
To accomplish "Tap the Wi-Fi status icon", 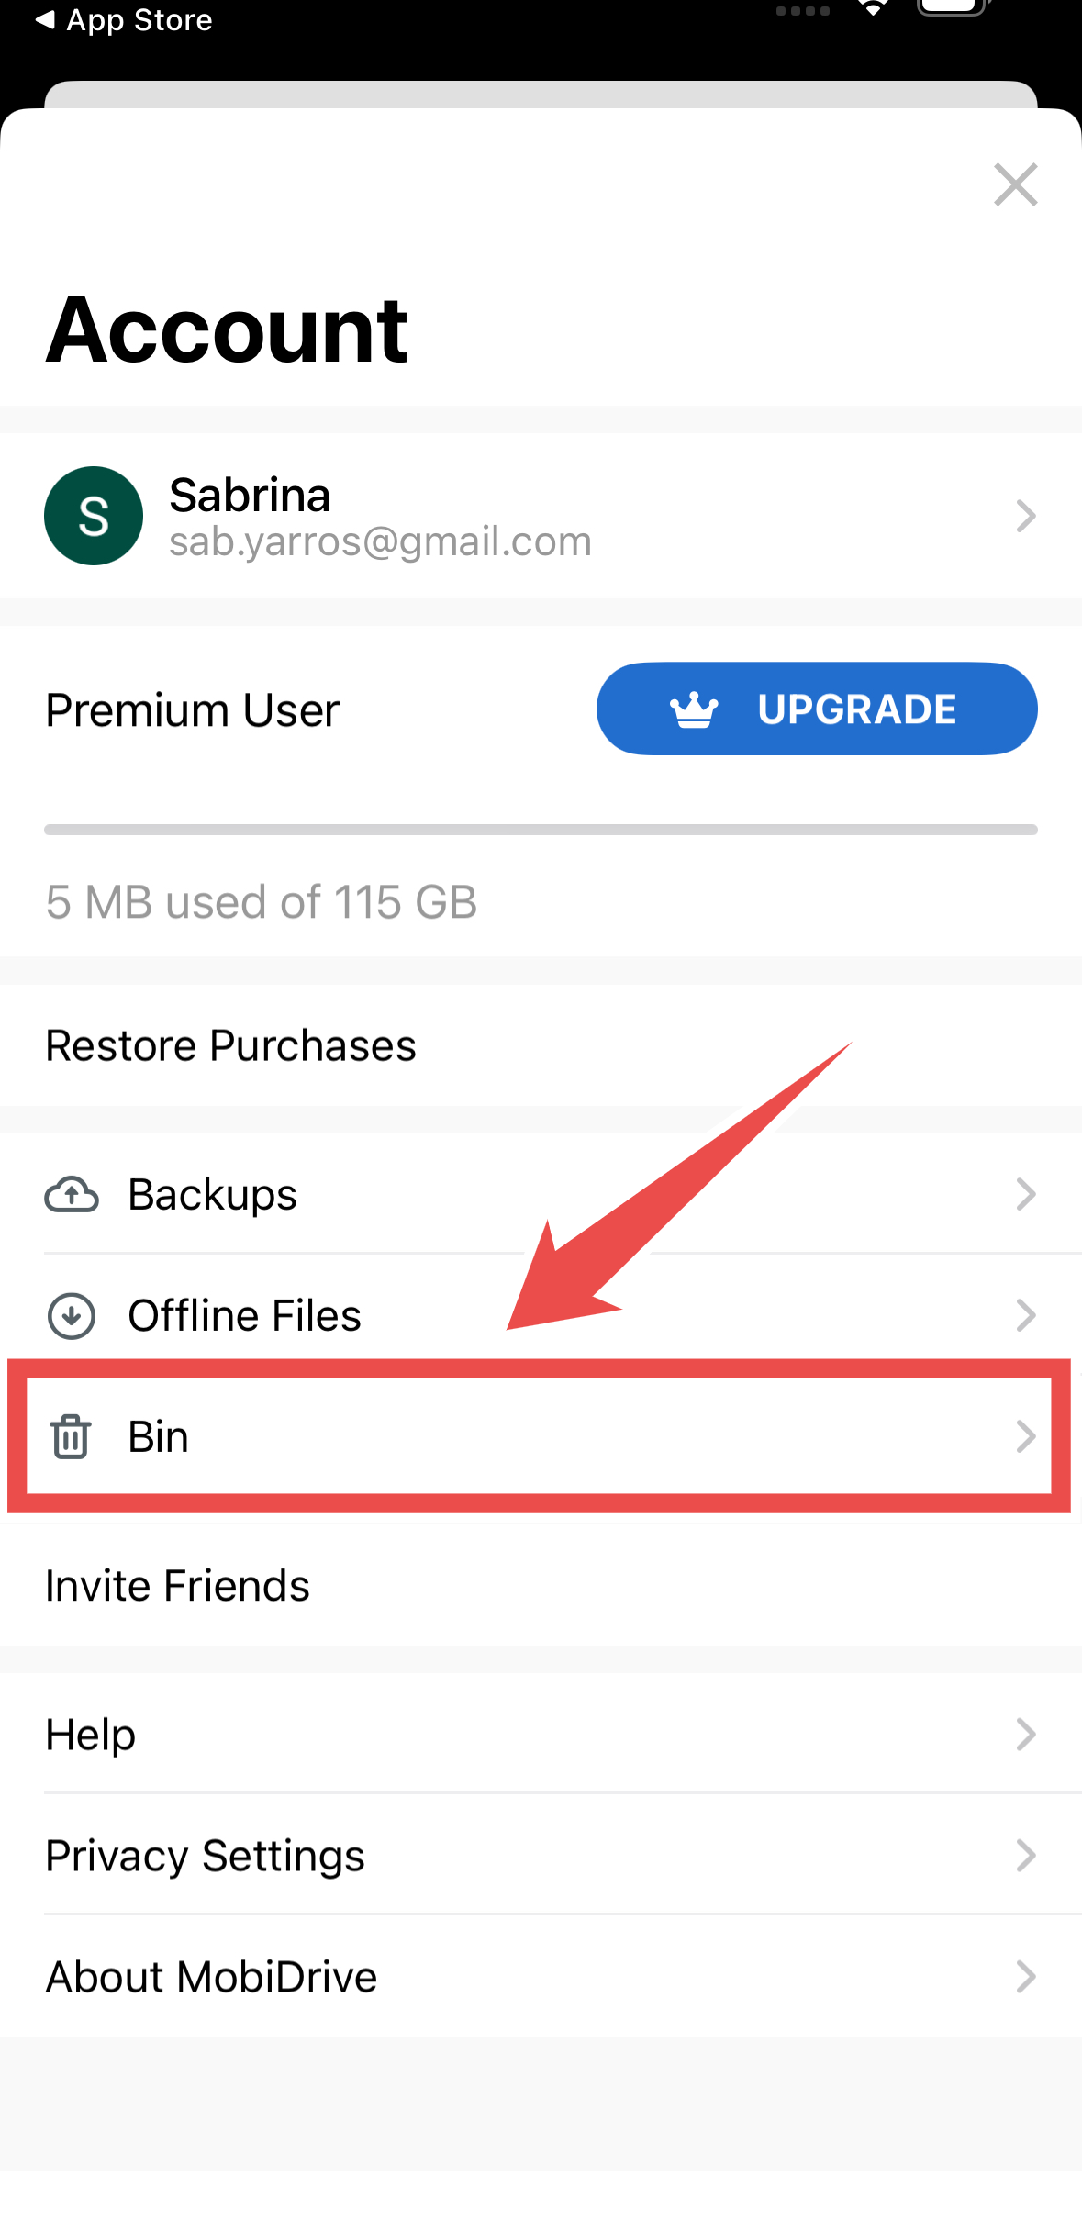I will (873, 9).
